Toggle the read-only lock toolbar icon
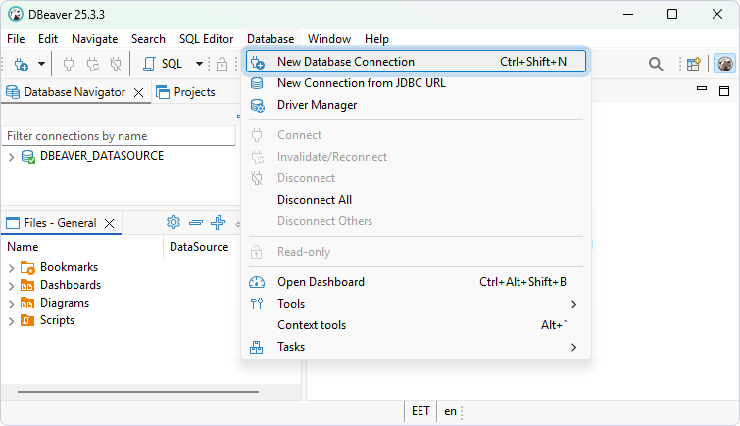 coord(222,64)
